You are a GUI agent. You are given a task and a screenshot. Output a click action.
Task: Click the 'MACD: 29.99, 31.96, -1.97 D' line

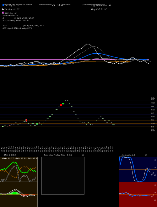pyautogui.click(x=15, y=21)
